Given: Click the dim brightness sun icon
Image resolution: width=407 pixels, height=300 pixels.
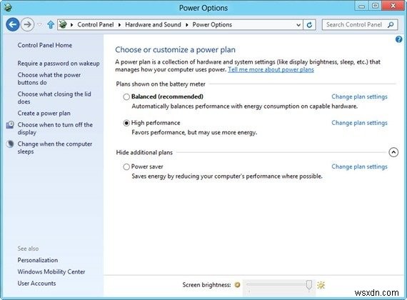Looking at the screenshot, I should pos(237,285).
